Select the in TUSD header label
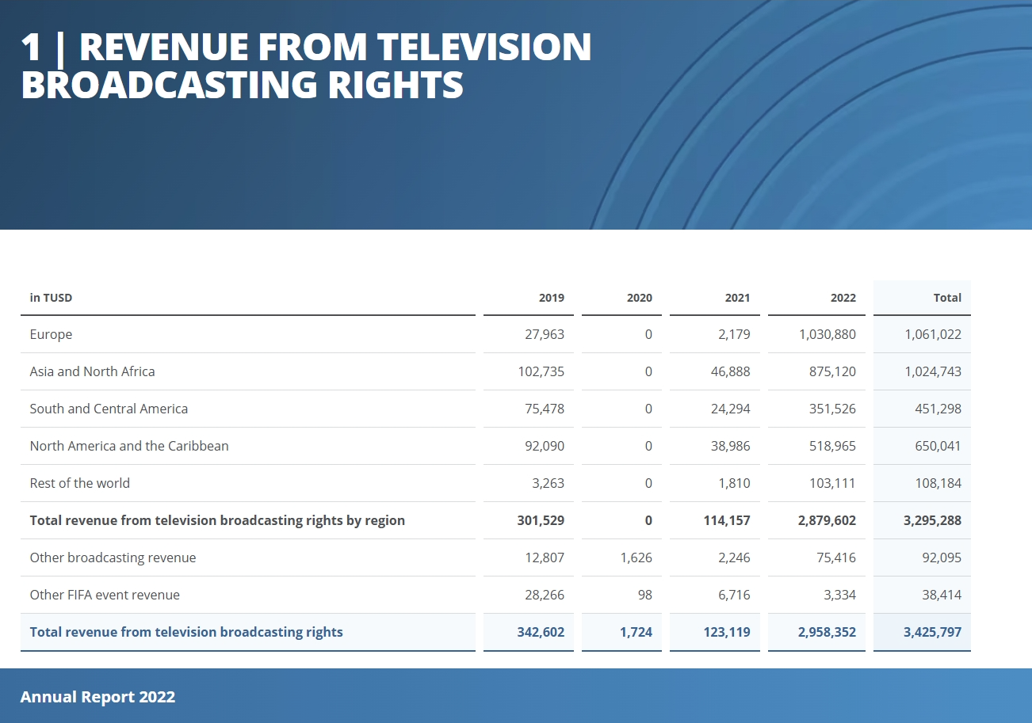The width and height of the screenshot is (1032, 723). (51, 298)
